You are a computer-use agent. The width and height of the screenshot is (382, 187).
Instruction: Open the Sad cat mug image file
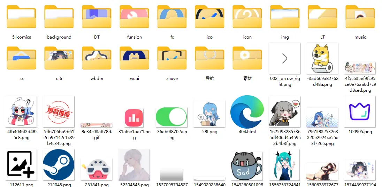click(x=247, y=166)
